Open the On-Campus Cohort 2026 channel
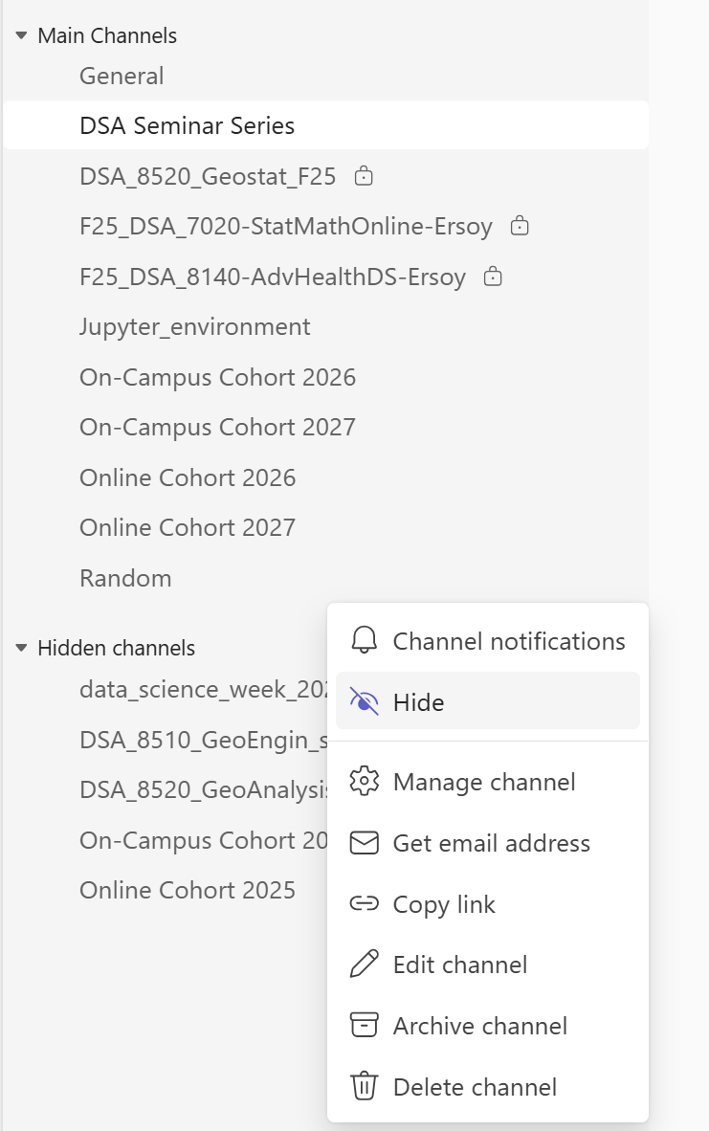The width and height of the screenshot is (709, 1131). 218,377
